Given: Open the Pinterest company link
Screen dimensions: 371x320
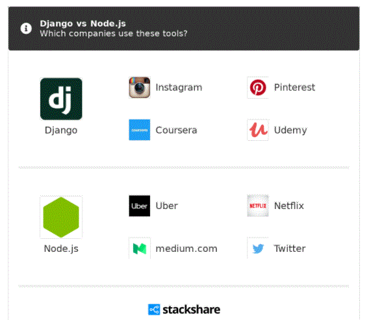Looking at the screenshot, I should [294, 88].
